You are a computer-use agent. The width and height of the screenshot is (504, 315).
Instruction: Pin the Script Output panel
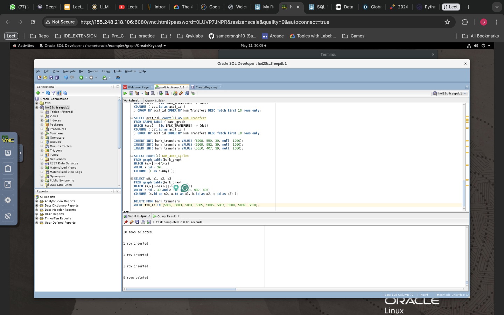126,222
